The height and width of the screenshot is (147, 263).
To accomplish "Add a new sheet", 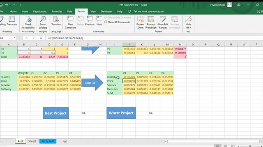I will coord(65,141).
